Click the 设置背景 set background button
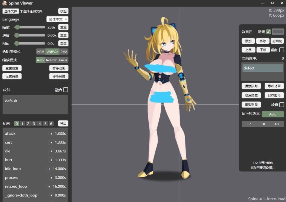This screenshot has width=286, height=202. [x=12, y=76]
